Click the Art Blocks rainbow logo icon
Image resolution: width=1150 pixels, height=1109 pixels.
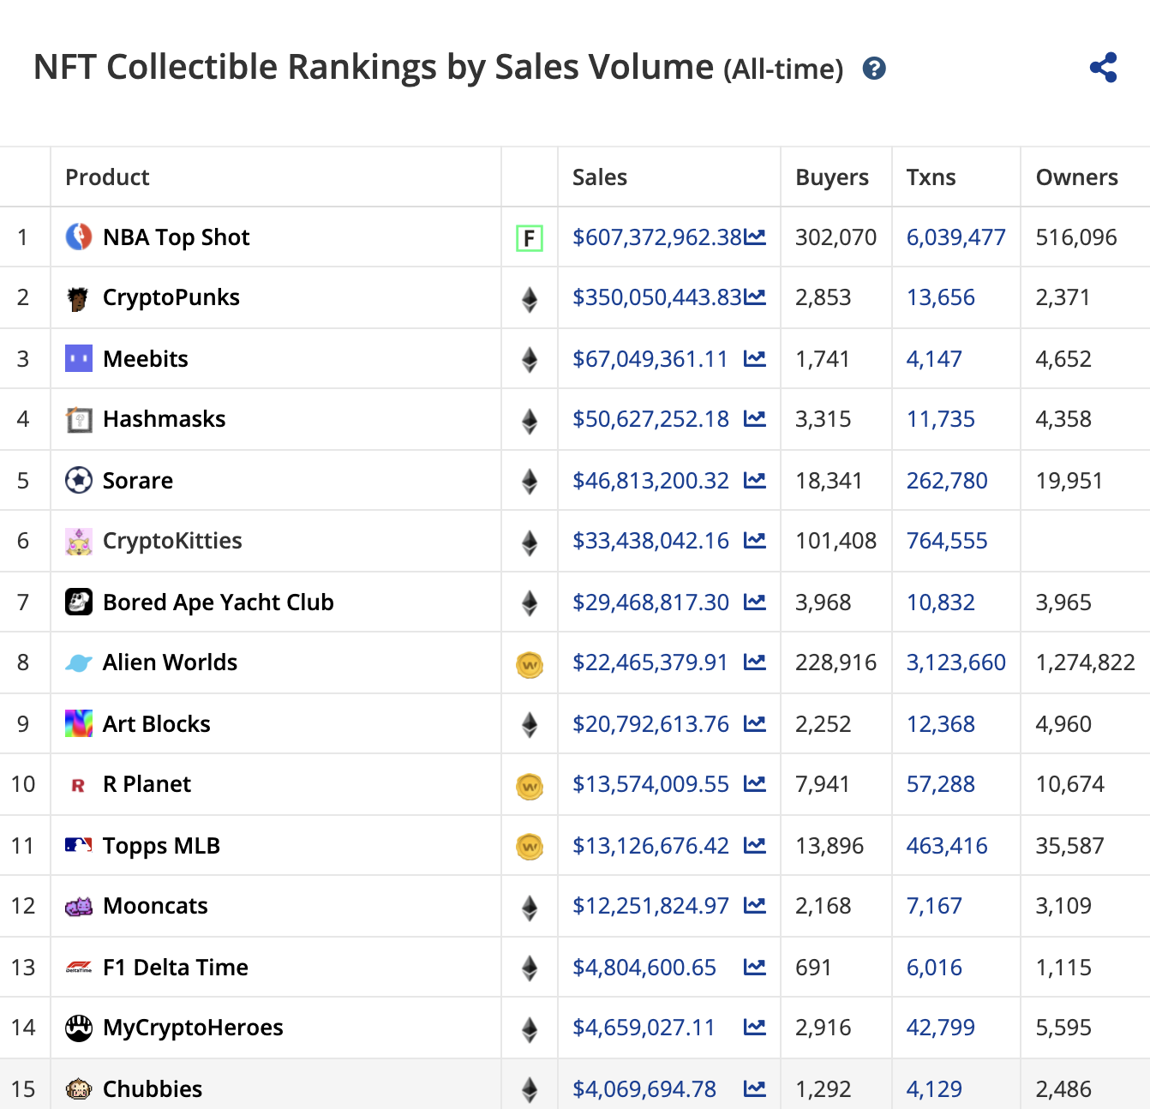click(x=79, y=723)
